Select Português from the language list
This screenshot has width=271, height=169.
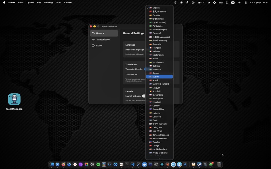[x=160, y=26]
